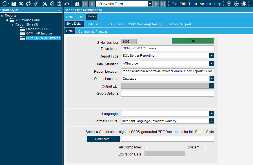This screenshot has width=253, height=165.
Task: Click the Undo arrow icon
Action: pos(67,4)
